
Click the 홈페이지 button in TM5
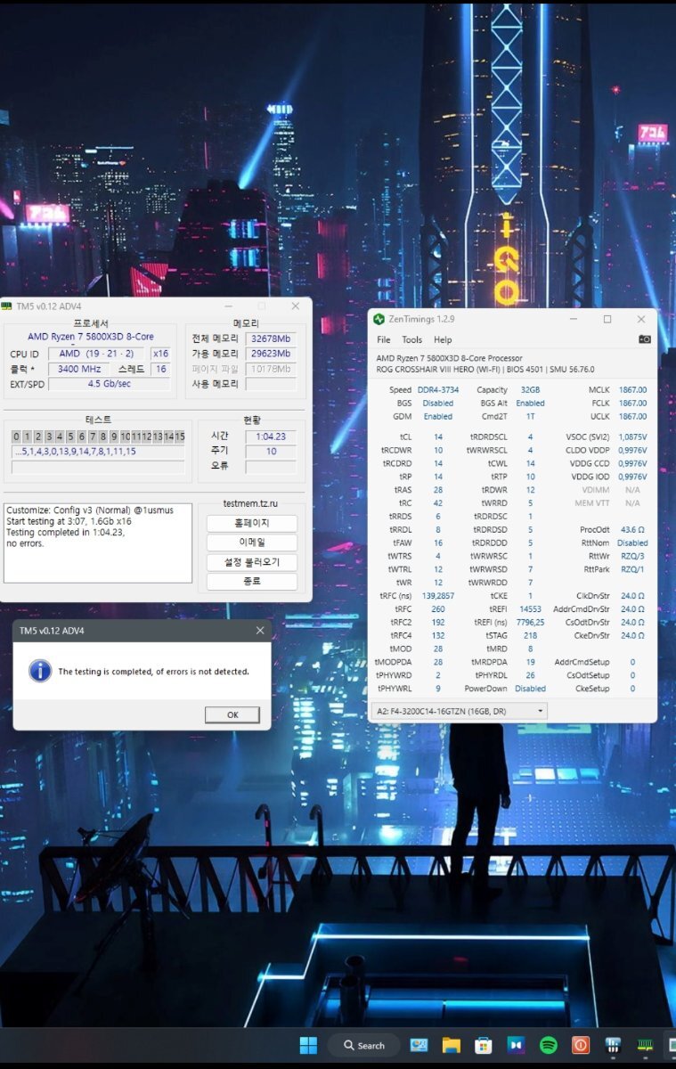click(252, 523)
